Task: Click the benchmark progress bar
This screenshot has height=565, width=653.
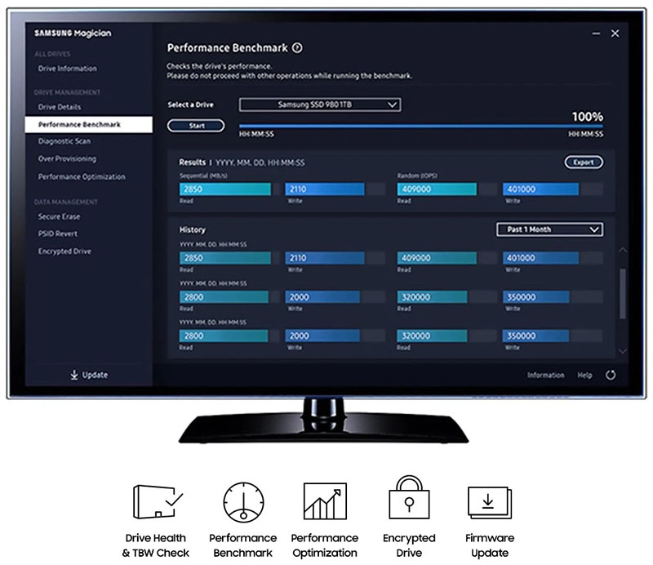Action: [420, 126]
